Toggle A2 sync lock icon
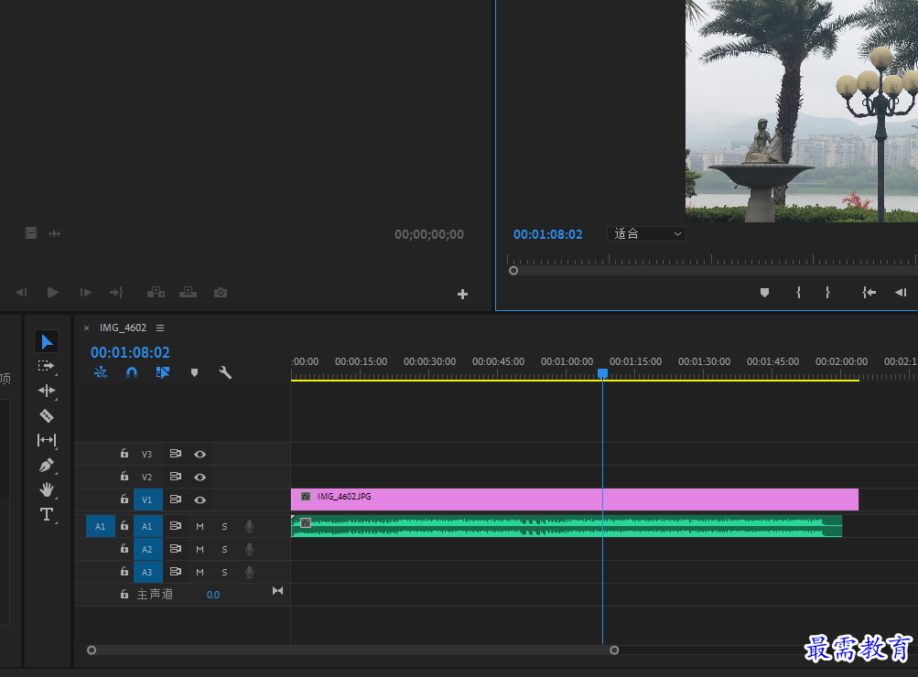918x677 pixels. pyautogui.click(x=175, y=549)
